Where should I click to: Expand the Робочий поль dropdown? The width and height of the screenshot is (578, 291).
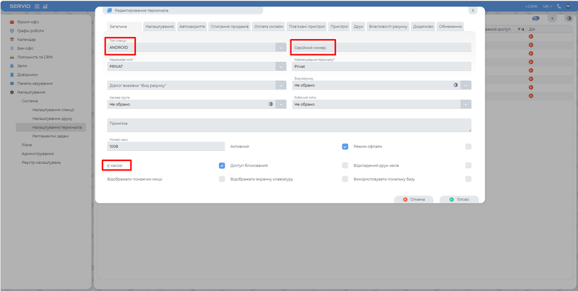467,104
